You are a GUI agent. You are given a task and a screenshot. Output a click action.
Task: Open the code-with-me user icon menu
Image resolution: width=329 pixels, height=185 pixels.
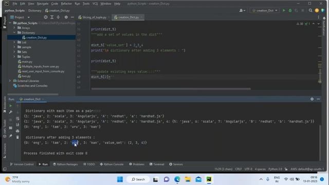pos(242,10)
